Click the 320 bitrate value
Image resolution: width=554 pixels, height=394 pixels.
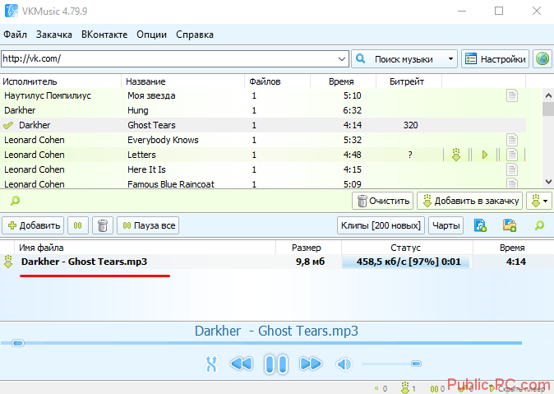(410, 125)
